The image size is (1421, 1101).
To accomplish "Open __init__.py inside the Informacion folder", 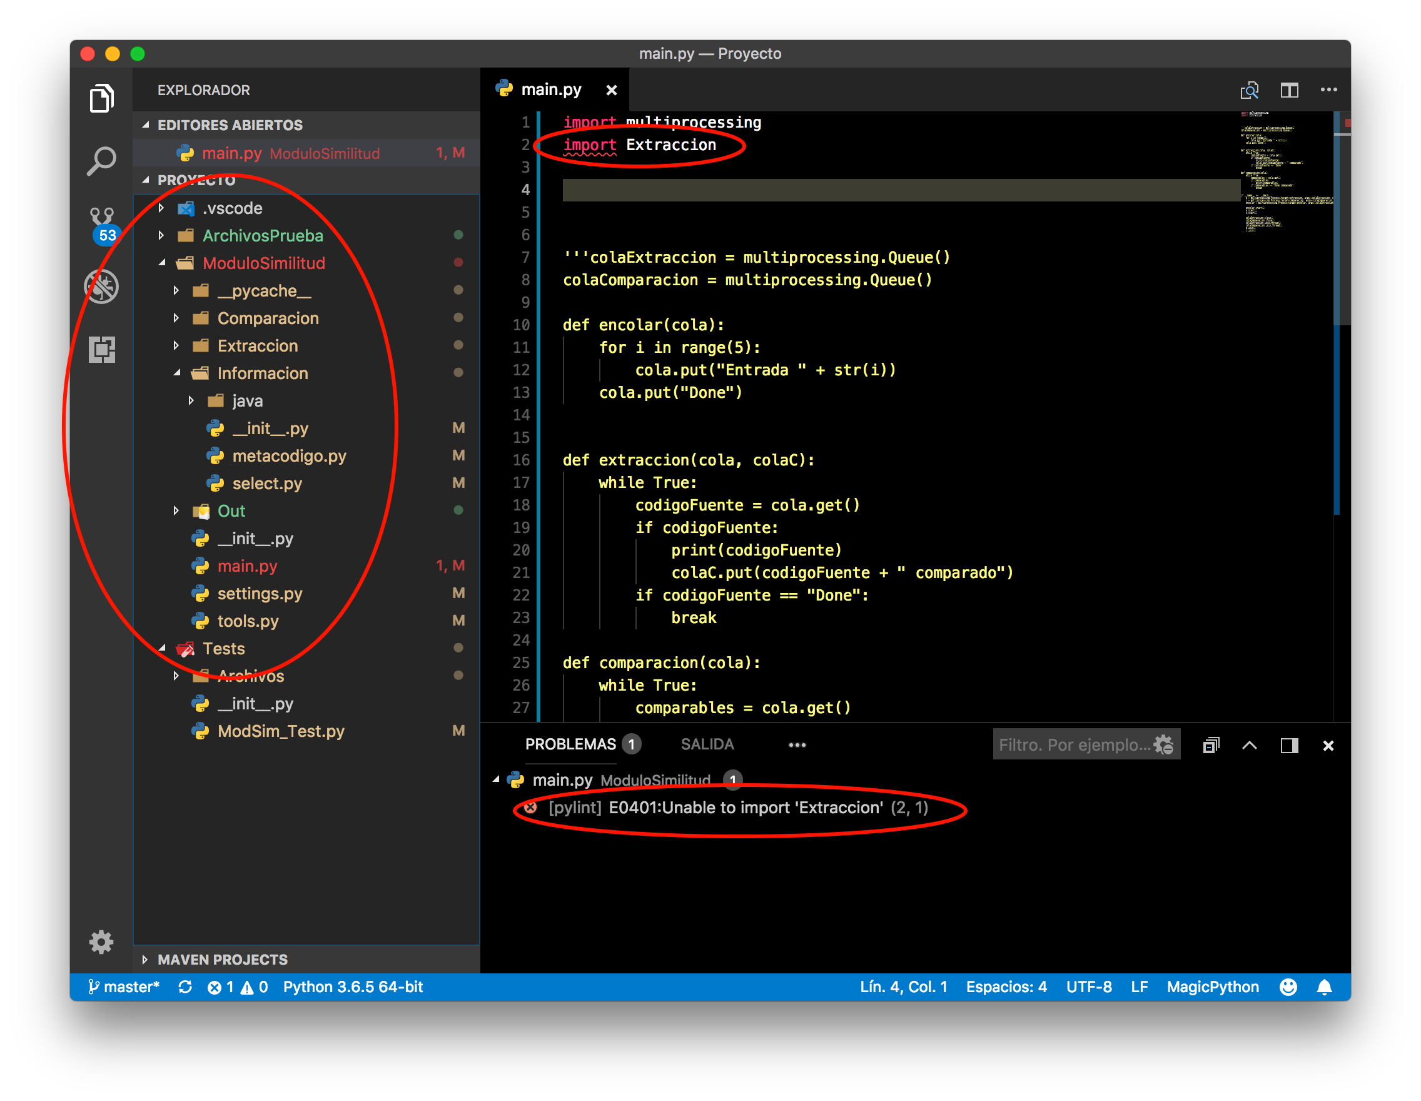I will (x=270, y=428).
